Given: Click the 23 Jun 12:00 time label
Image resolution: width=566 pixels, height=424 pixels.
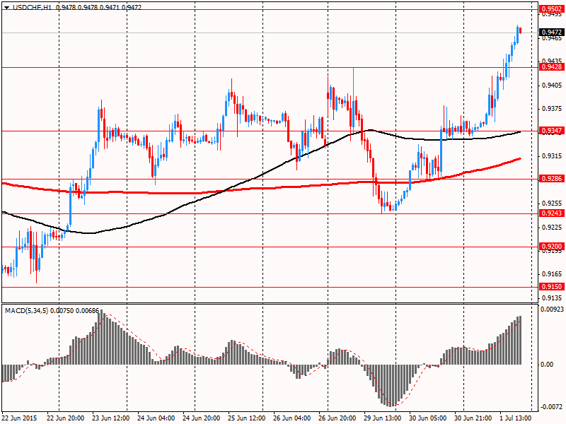Looking at the screenshot, I should [x=111, y=418].
